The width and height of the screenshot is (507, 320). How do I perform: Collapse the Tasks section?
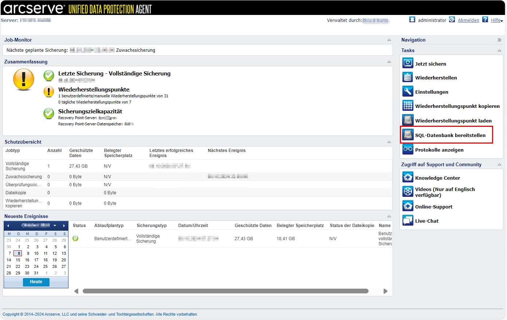pyautogui.click(x=499, y=51)
